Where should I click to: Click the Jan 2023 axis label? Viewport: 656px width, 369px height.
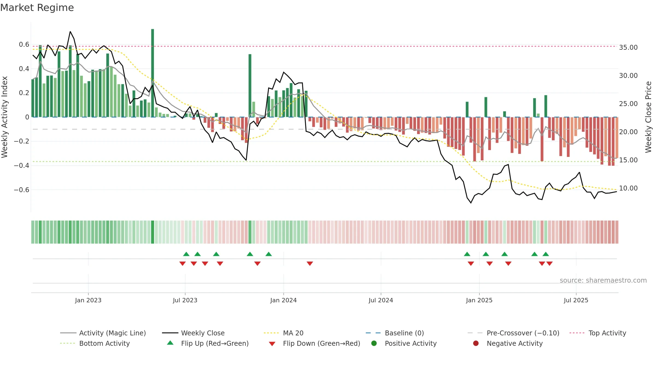(88, 300)
